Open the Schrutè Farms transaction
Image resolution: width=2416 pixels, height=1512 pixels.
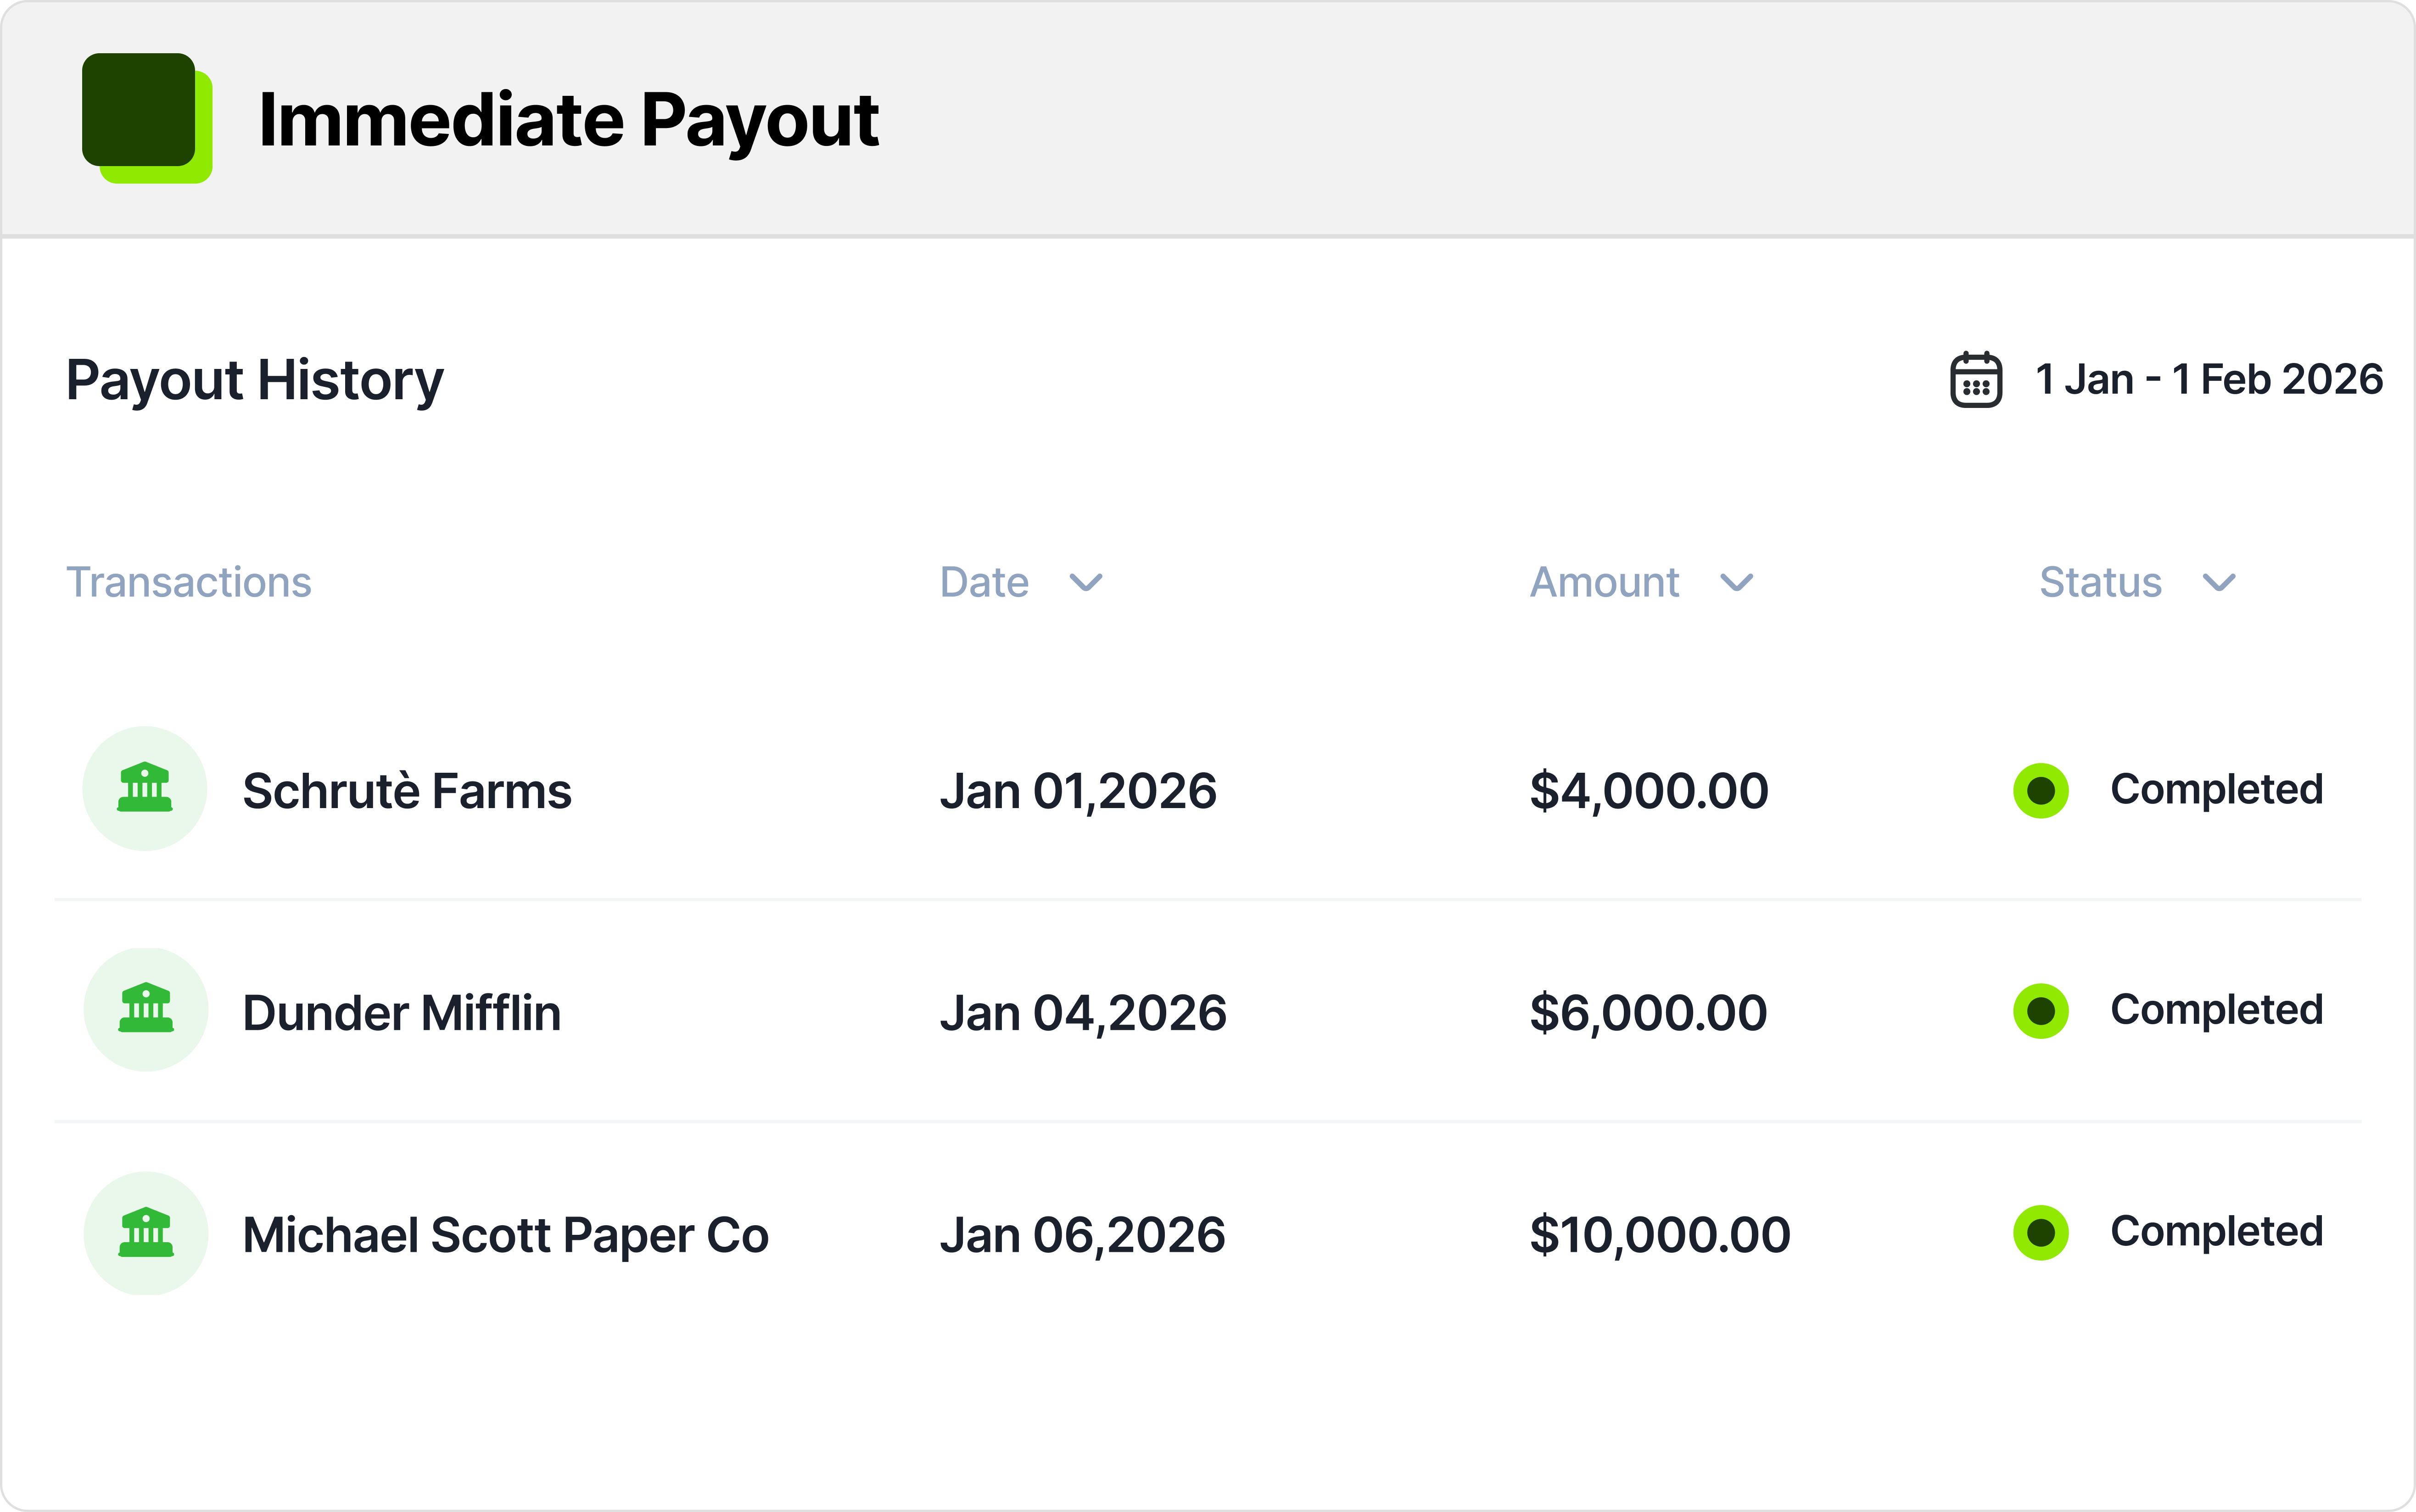407,791
